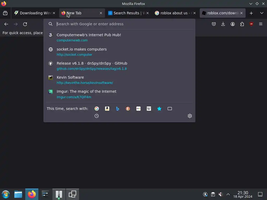
Task: Open the start menu launcher
Action: pyautogui.click(x=6, y=194)
